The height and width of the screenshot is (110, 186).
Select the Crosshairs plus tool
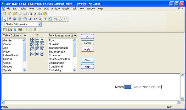coord(45,19)
